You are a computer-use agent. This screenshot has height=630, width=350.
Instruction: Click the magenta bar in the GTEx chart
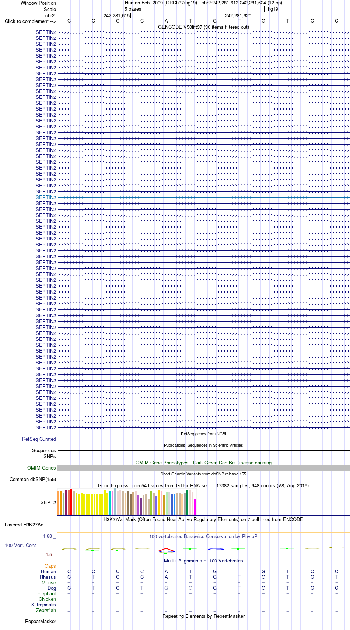pos(195,507)
